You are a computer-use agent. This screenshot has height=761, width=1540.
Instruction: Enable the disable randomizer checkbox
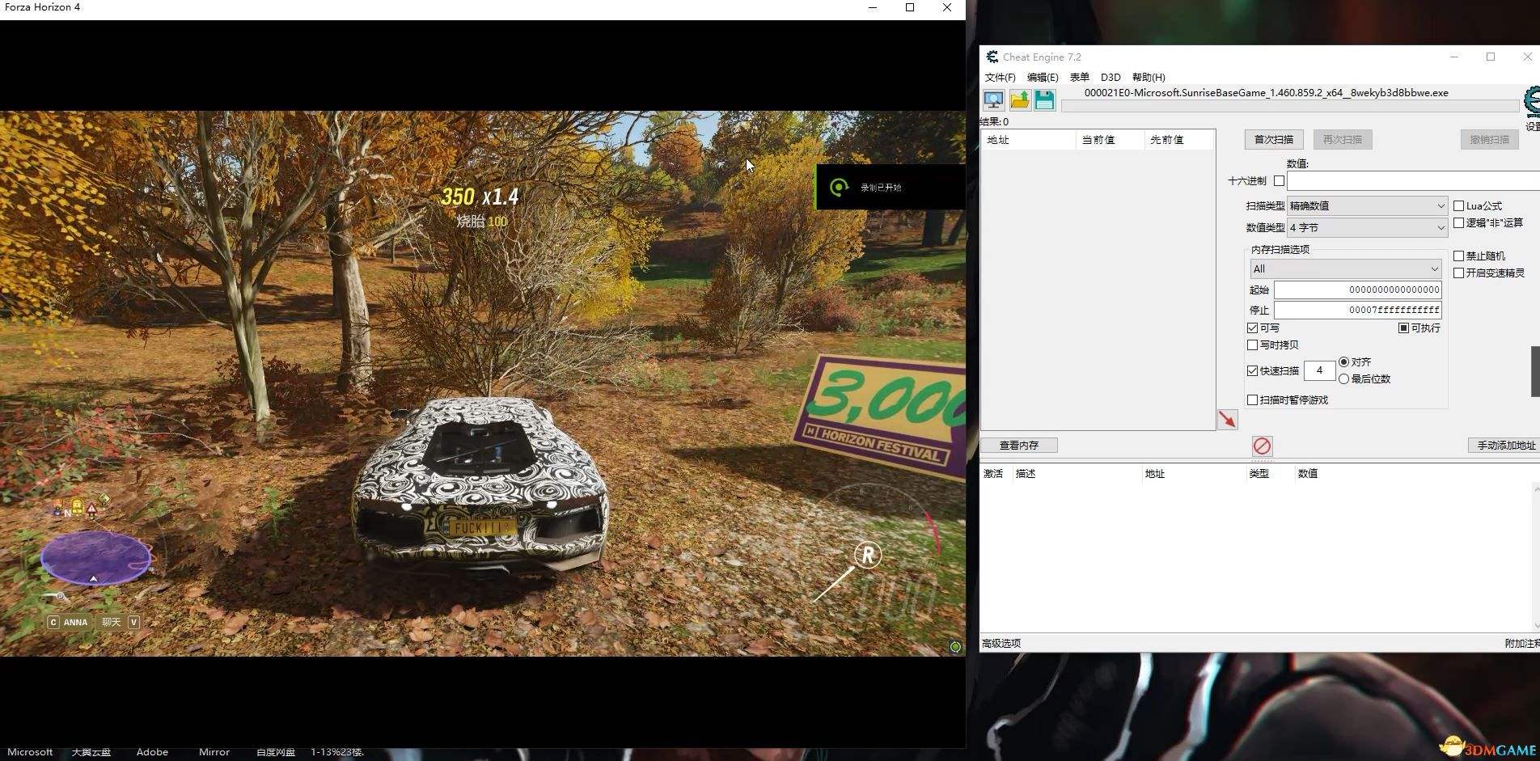point(1459,256)
